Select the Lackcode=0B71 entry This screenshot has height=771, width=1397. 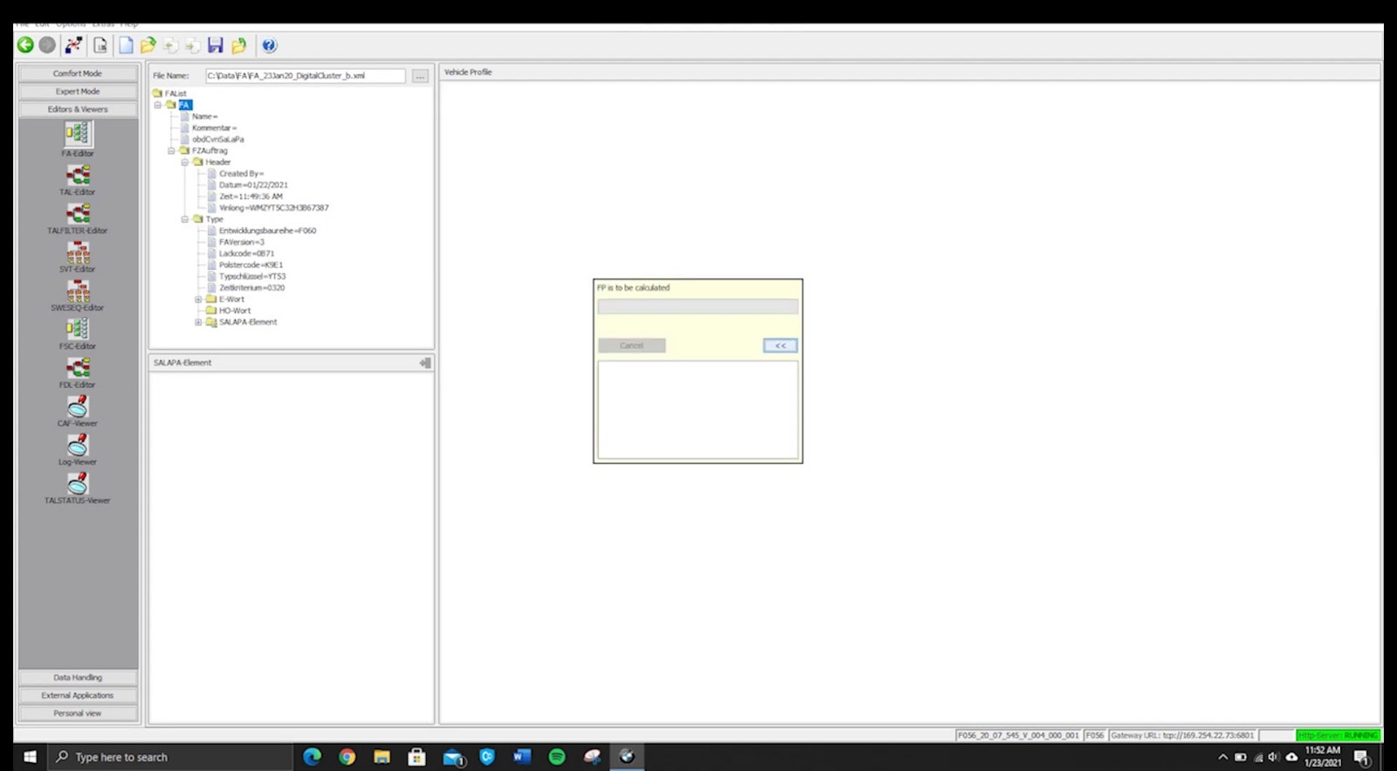click(x=246, y=253)
